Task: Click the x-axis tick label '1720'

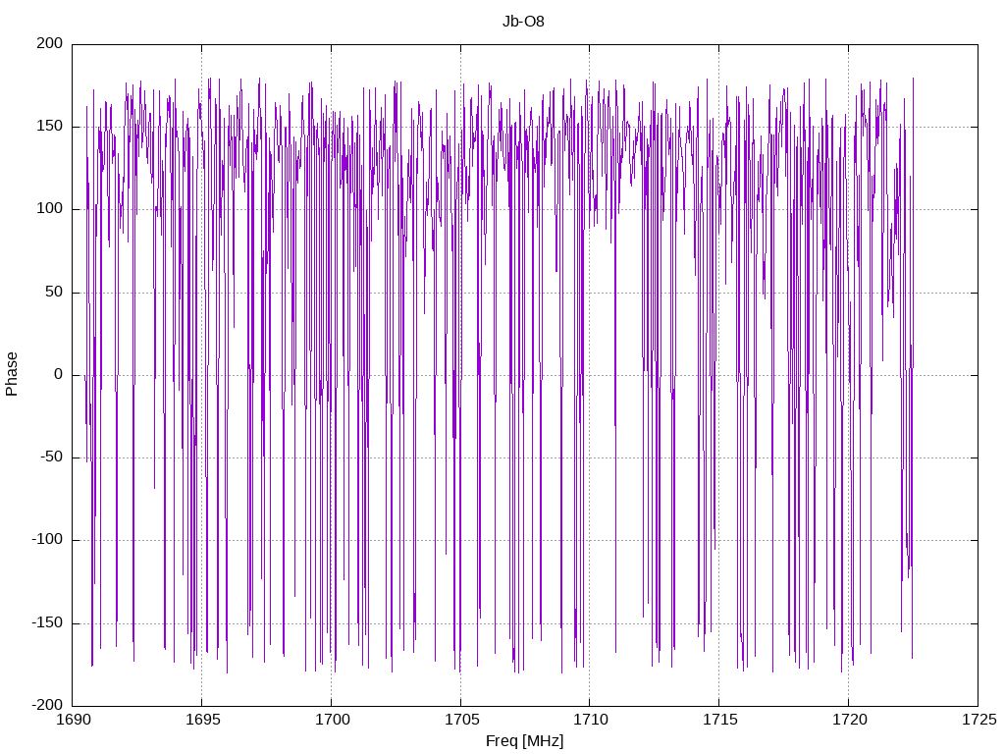Action: point(849,720)
